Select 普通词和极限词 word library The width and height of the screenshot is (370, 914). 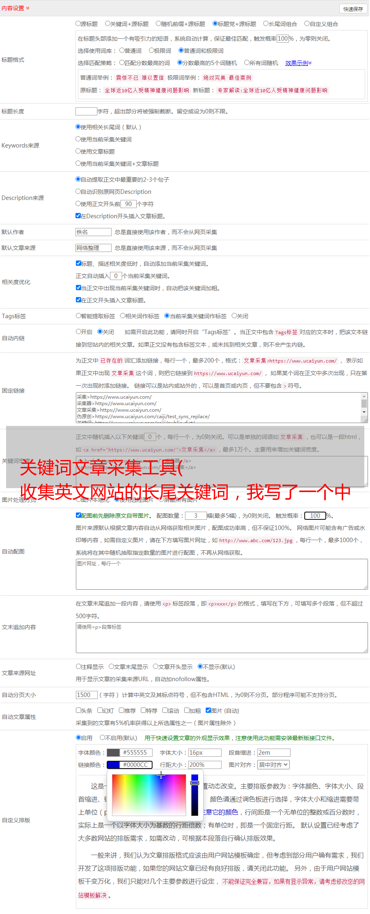(x=181, y=50)
